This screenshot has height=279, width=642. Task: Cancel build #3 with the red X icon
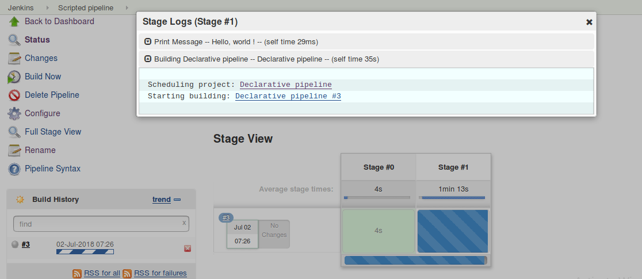pos(188,249)
